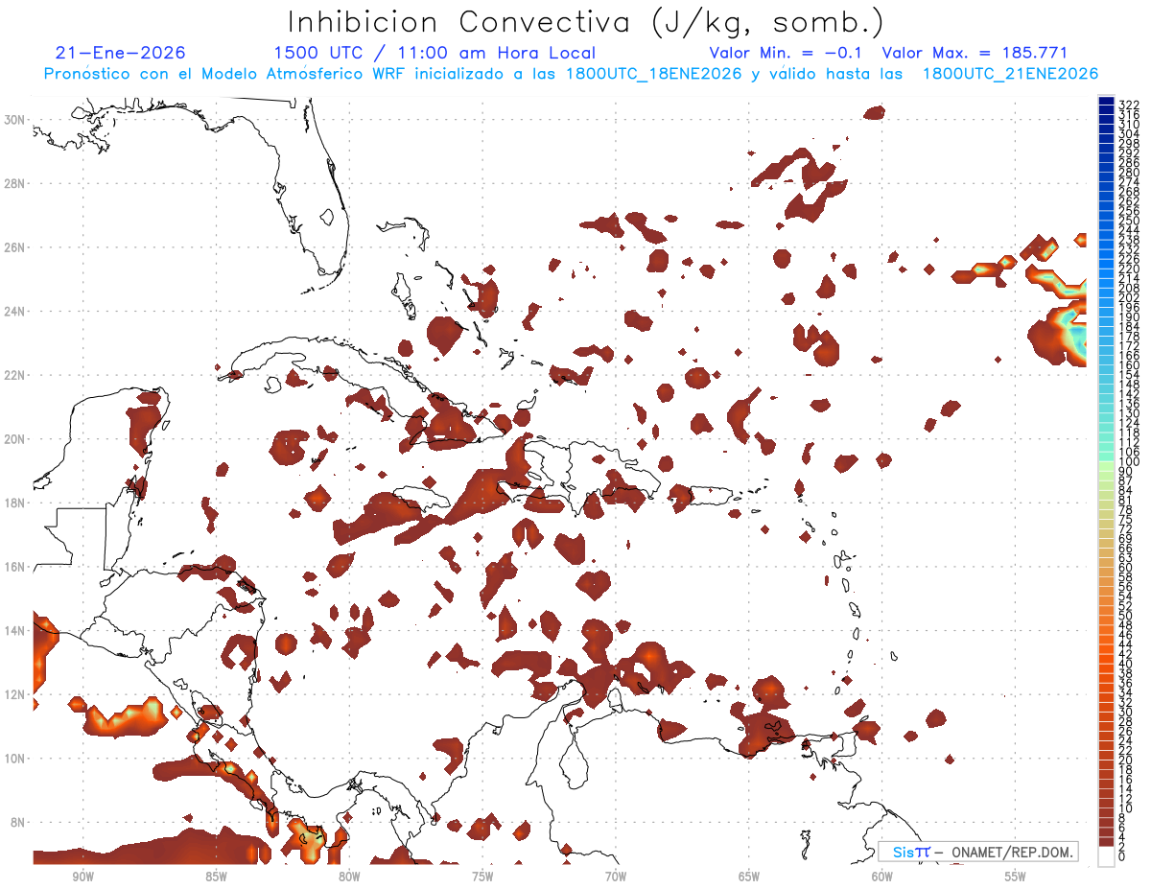Click the 'SisTT - ONAMET/REP.DOM.' credit box

pos(978,852)
